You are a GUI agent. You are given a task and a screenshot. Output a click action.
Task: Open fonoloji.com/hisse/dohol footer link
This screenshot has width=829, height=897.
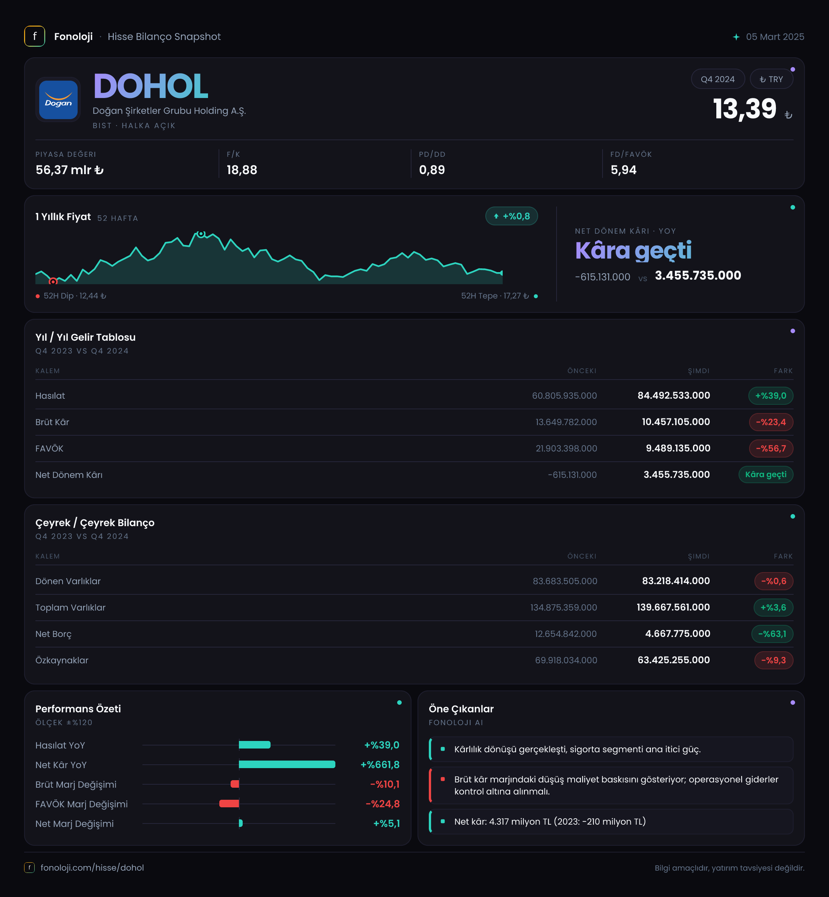coord(92,867)
